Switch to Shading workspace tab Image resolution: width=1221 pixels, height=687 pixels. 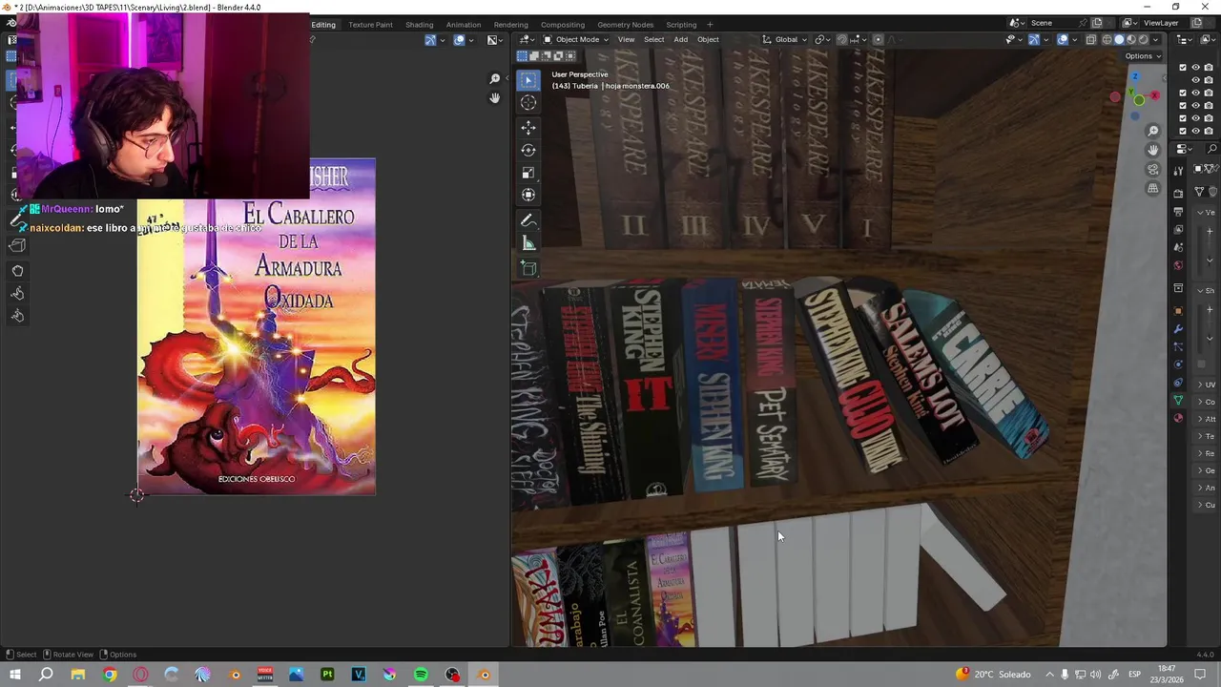click(419, 24)
